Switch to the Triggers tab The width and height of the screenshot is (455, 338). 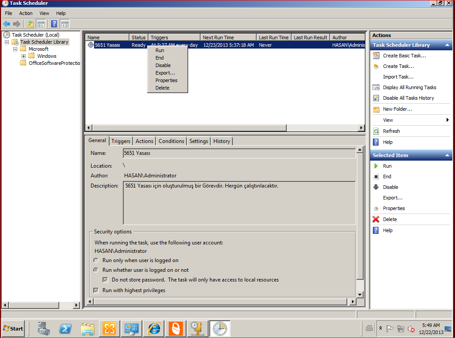coord(121,141)
